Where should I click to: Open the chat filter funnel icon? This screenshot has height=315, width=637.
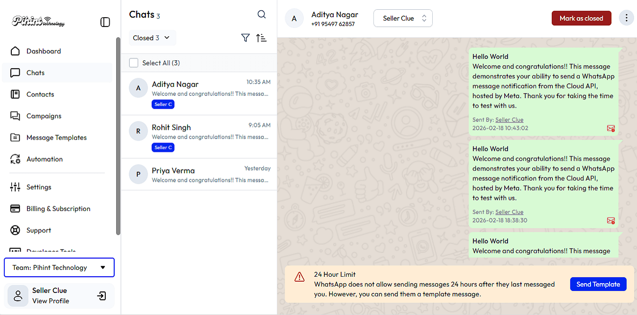245,38
